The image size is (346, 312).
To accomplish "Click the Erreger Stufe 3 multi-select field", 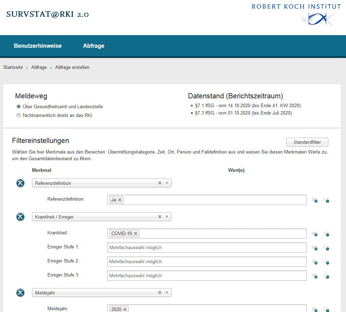I will pos(207,275).
